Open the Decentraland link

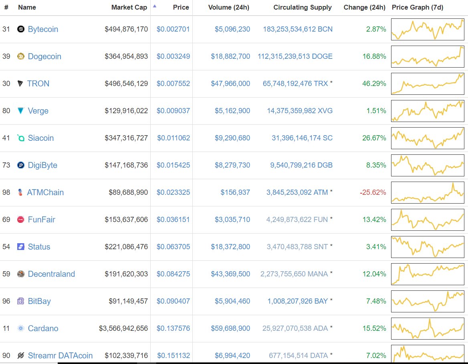click(51, 274)
